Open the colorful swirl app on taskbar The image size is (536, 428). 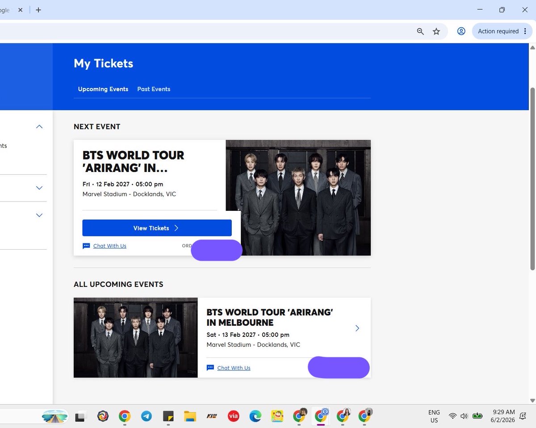(x=103, y=416)
